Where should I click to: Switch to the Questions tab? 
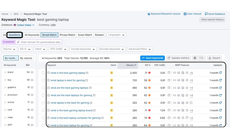click(x=15, y=35)
